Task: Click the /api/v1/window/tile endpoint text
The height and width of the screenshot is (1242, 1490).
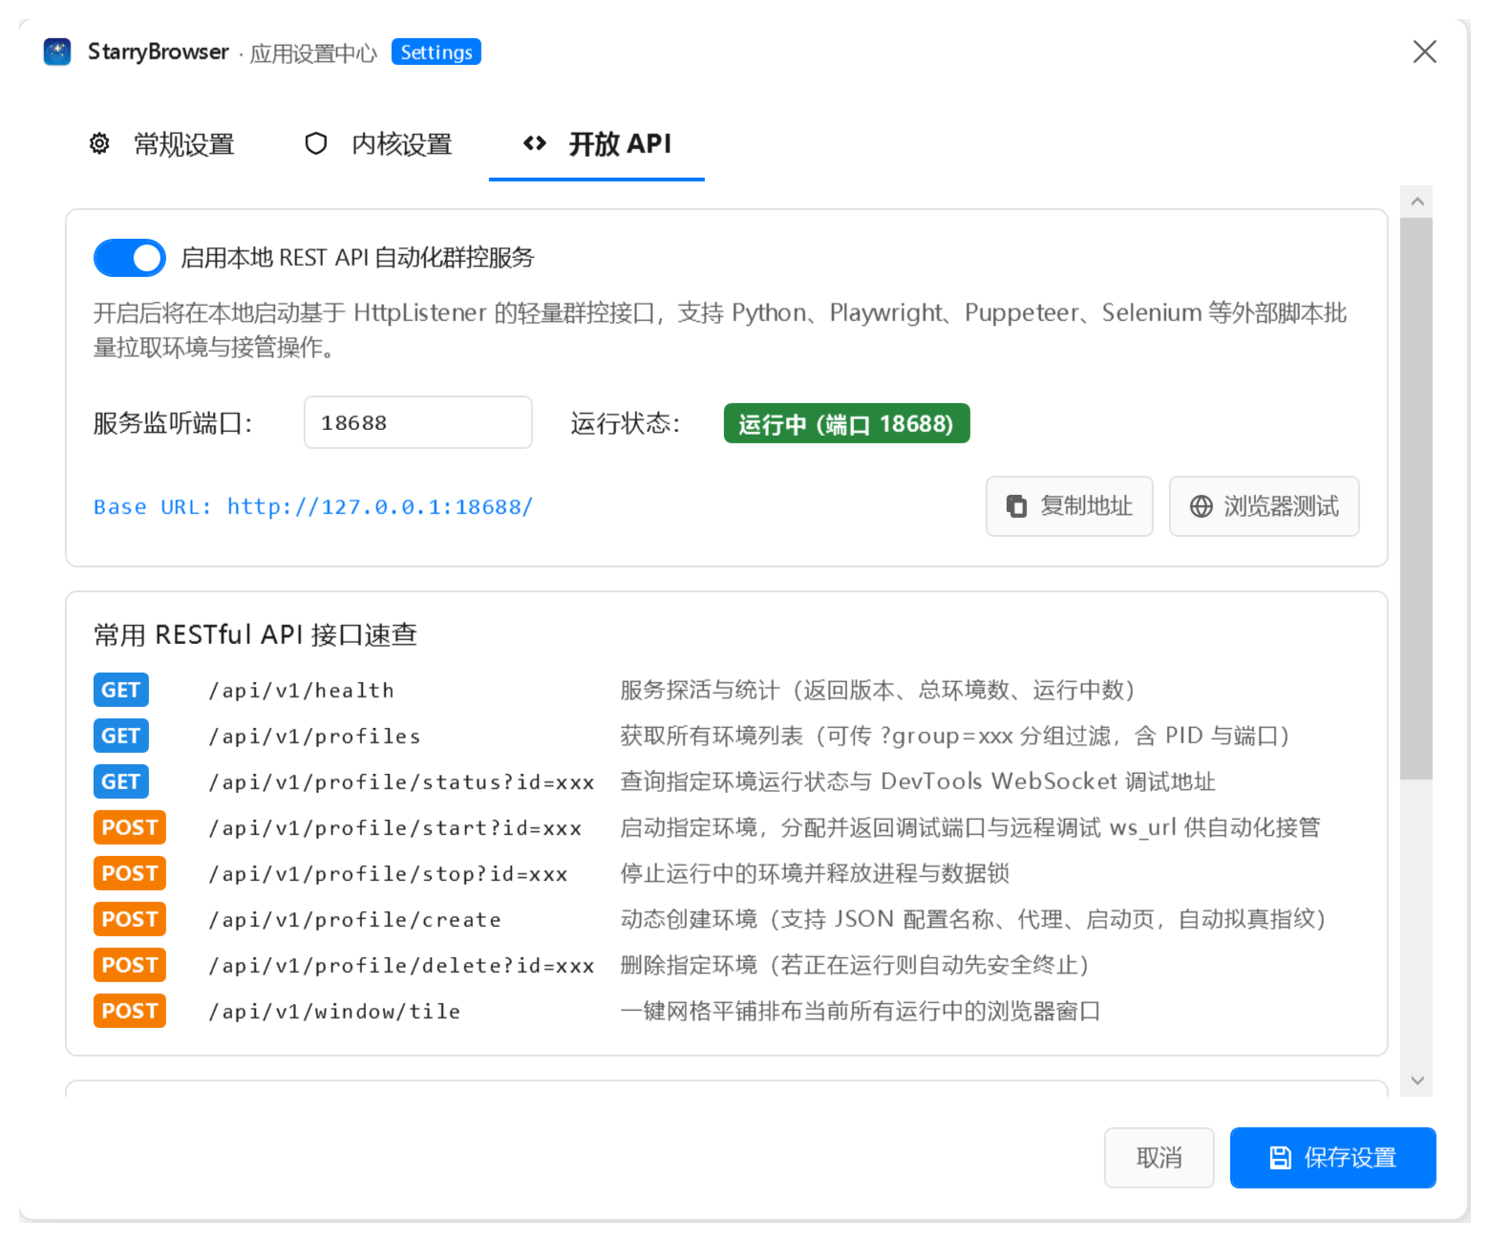Action: coord(334,1012)
